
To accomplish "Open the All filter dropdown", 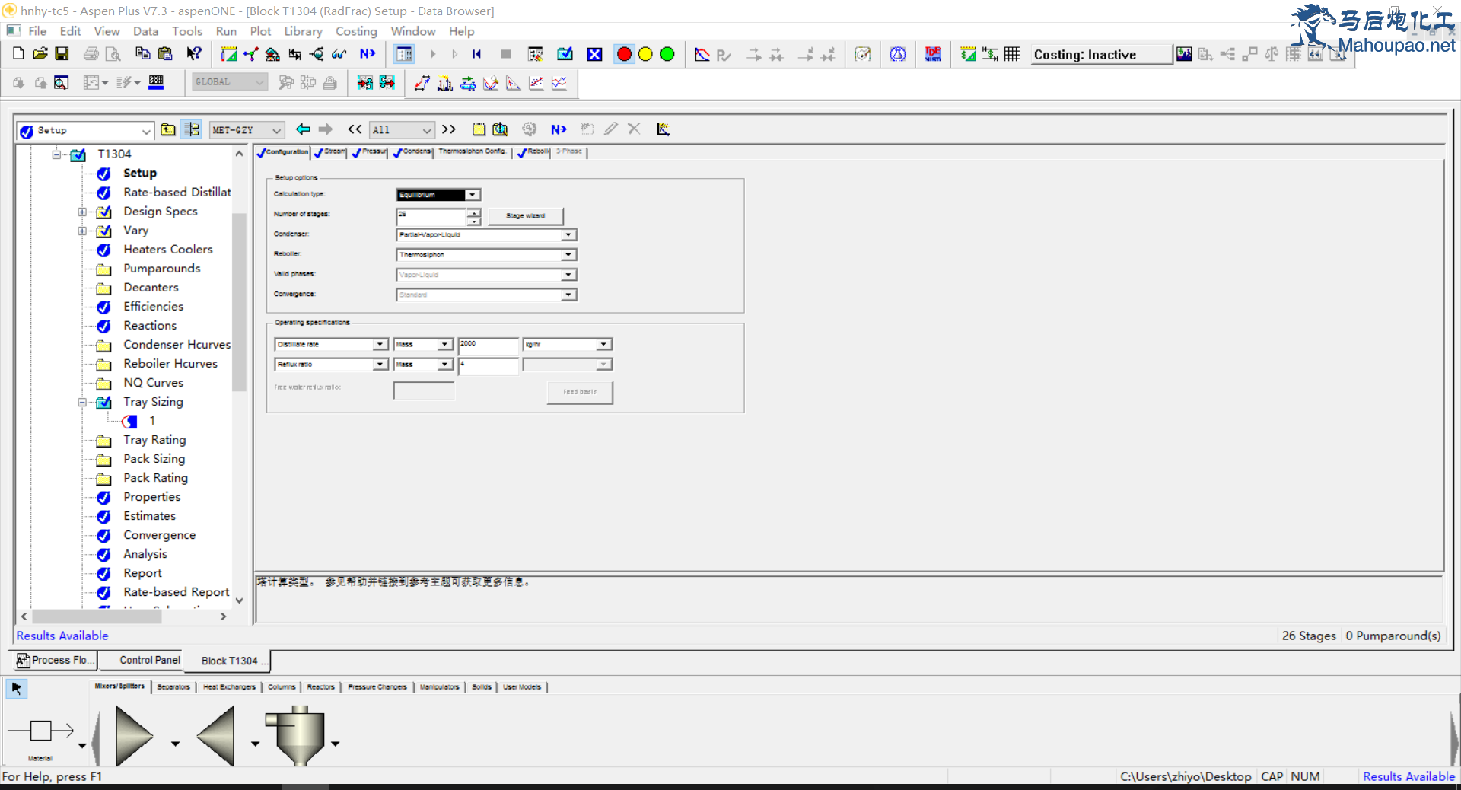I will pos(427,130).
